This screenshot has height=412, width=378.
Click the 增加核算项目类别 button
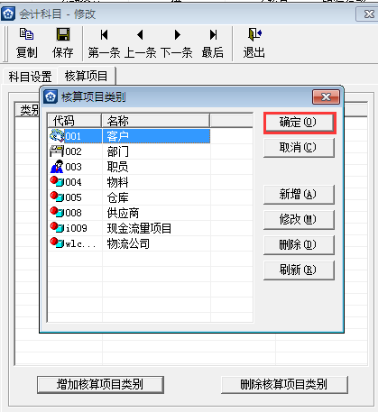[x=100, y=385]
